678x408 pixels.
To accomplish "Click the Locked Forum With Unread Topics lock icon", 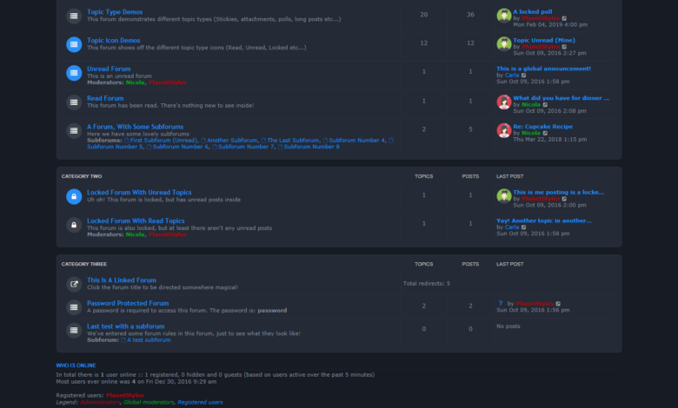I will 74,196.
